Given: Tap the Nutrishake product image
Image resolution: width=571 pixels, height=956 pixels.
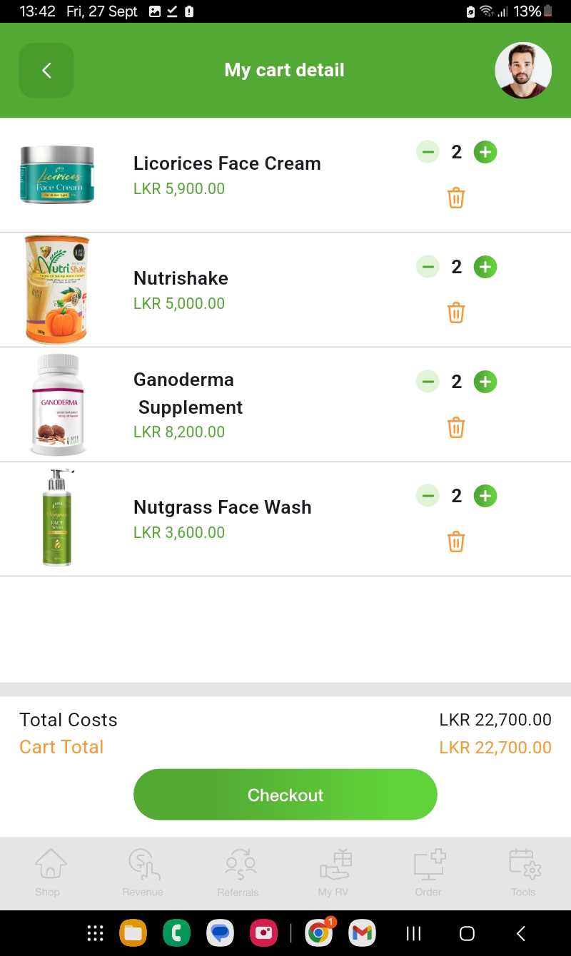Looking at the screenshot, I should [57, 290].
